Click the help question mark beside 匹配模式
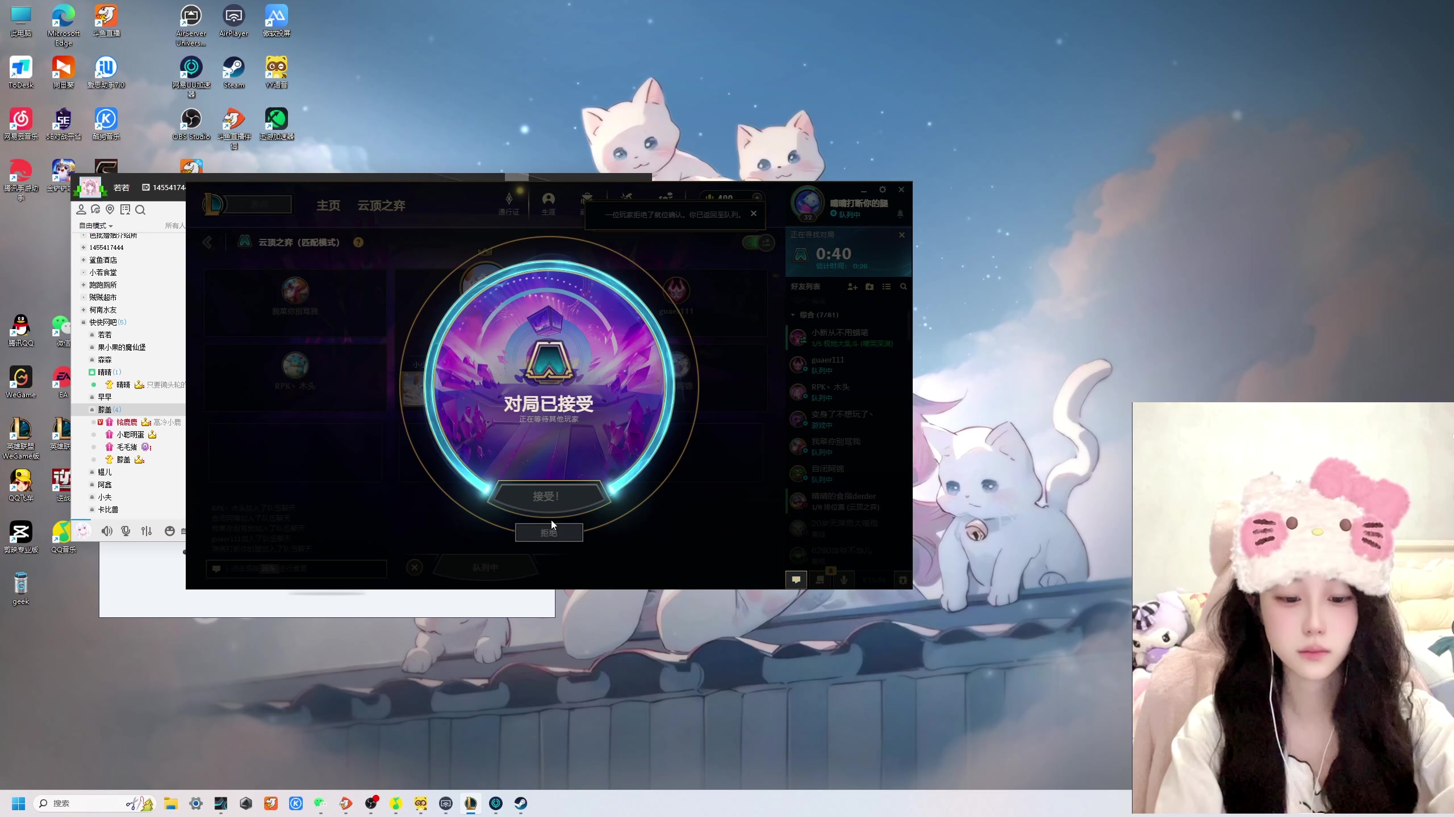 [358, 242]
